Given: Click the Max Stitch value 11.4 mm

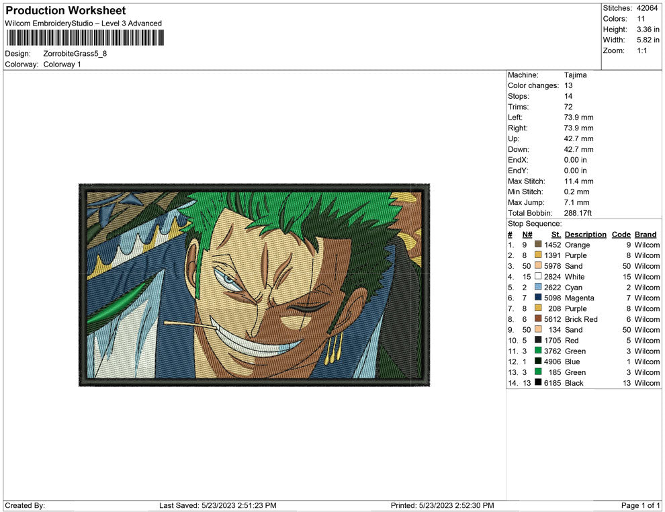Looking at the screenshot, I should [578, 181].
